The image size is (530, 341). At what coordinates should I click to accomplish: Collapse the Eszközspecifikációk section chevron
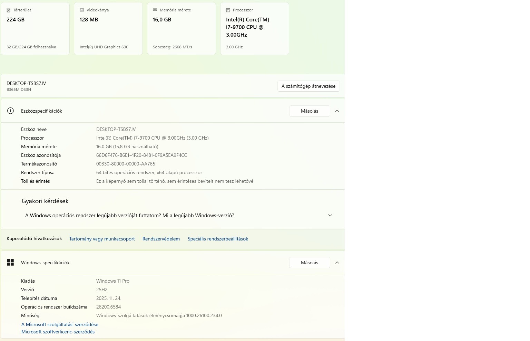click(x=337, y=111)
